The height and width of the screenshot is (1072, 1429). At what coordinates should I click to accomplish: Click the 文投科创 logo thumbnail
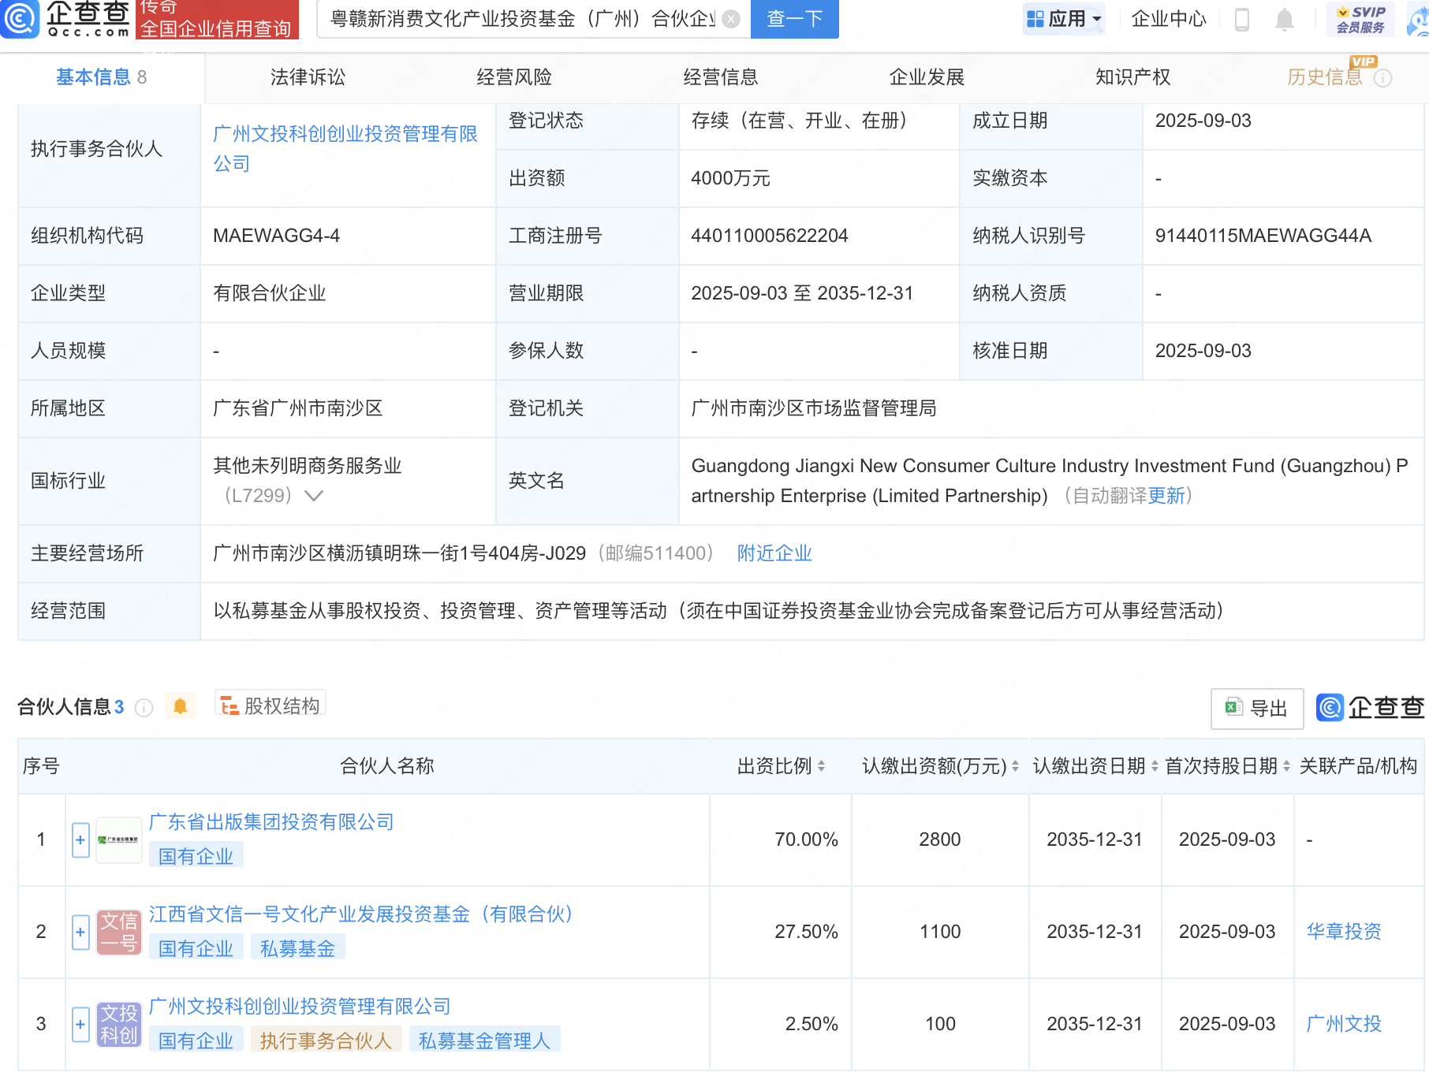[118, 1025]
